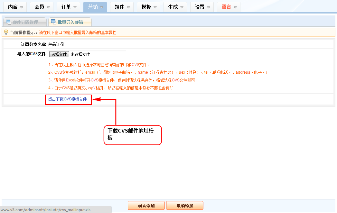
Task: Click the icon on 批量导入邮箱 tab
Action: click(x=53, y=22)
